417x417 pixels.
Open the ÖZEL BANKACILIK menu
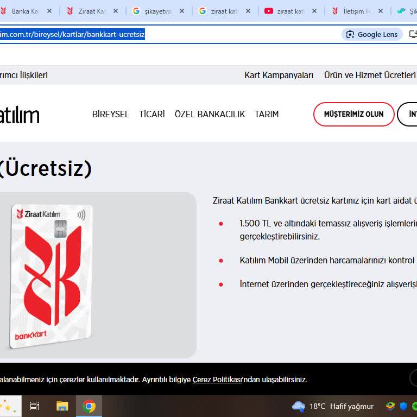tap(210, 114)
